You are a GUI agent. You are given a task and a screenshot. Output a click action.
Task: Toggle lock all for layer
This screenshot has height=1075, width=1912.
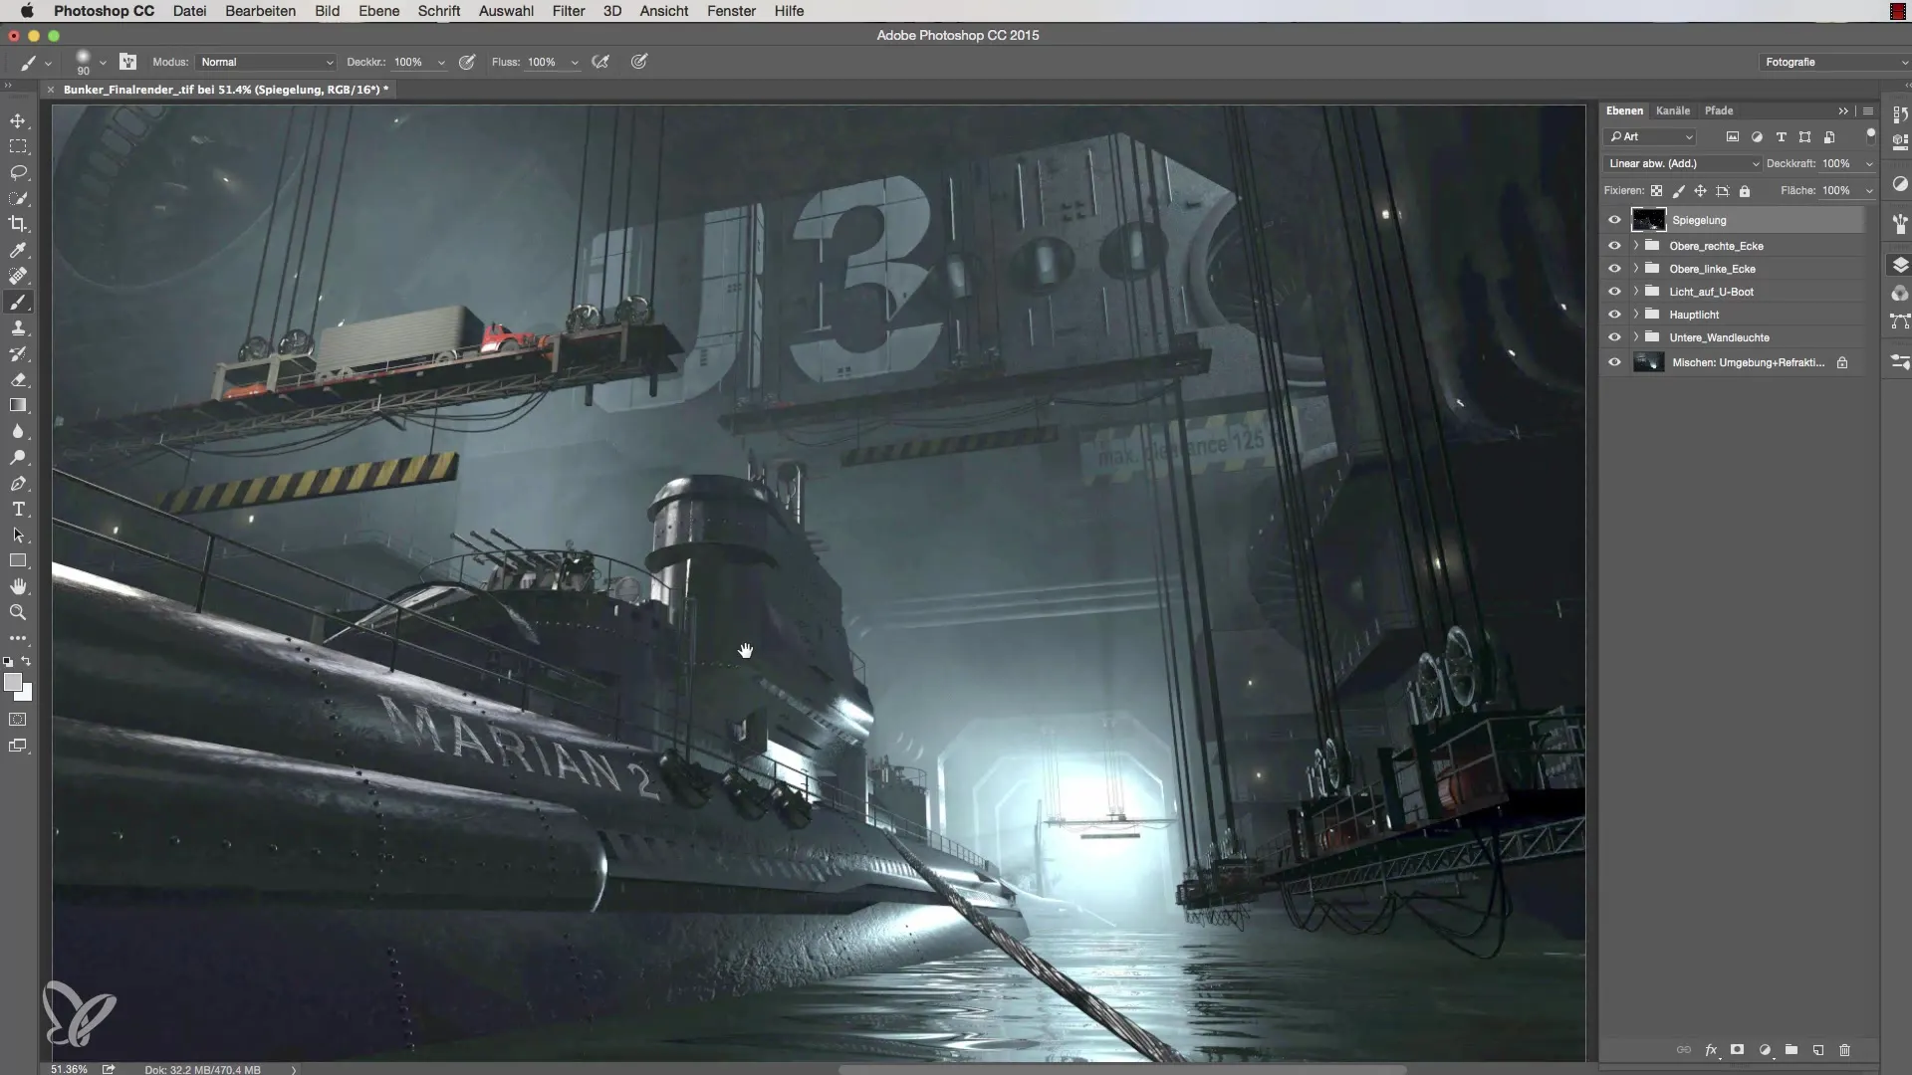(x=1745, y=191)
